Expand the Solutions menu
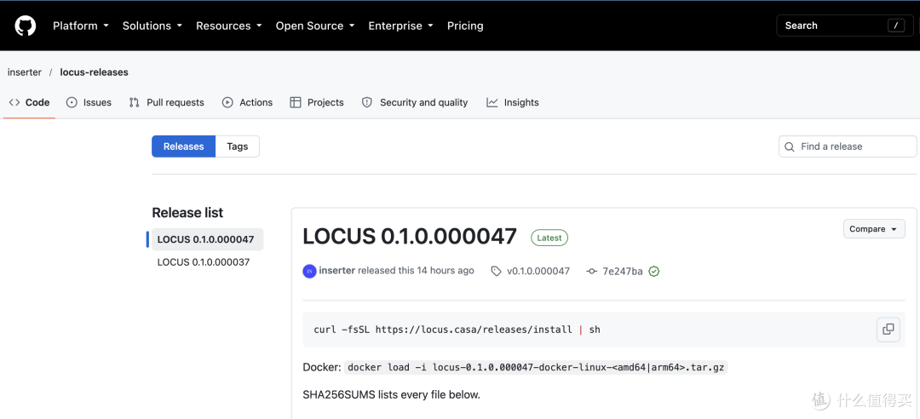This screenshot has width=920, height=419. coord(152,26)
